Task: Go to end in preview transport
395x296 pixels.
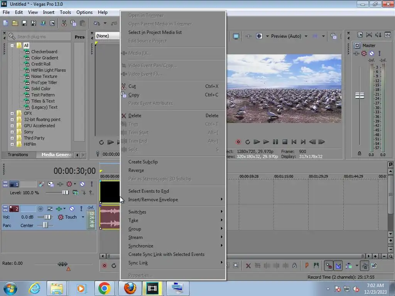Action: pyautogui.click(x=303, y=142)
